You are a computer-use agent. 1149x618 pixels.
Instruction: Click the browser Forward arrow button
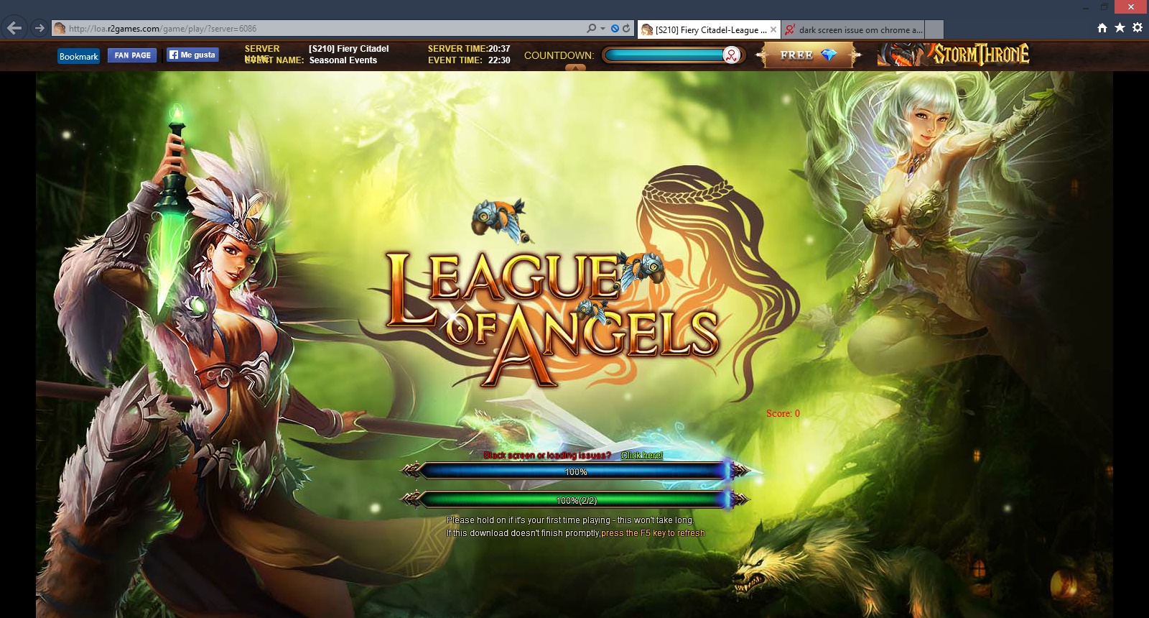[x=39, y=29]
